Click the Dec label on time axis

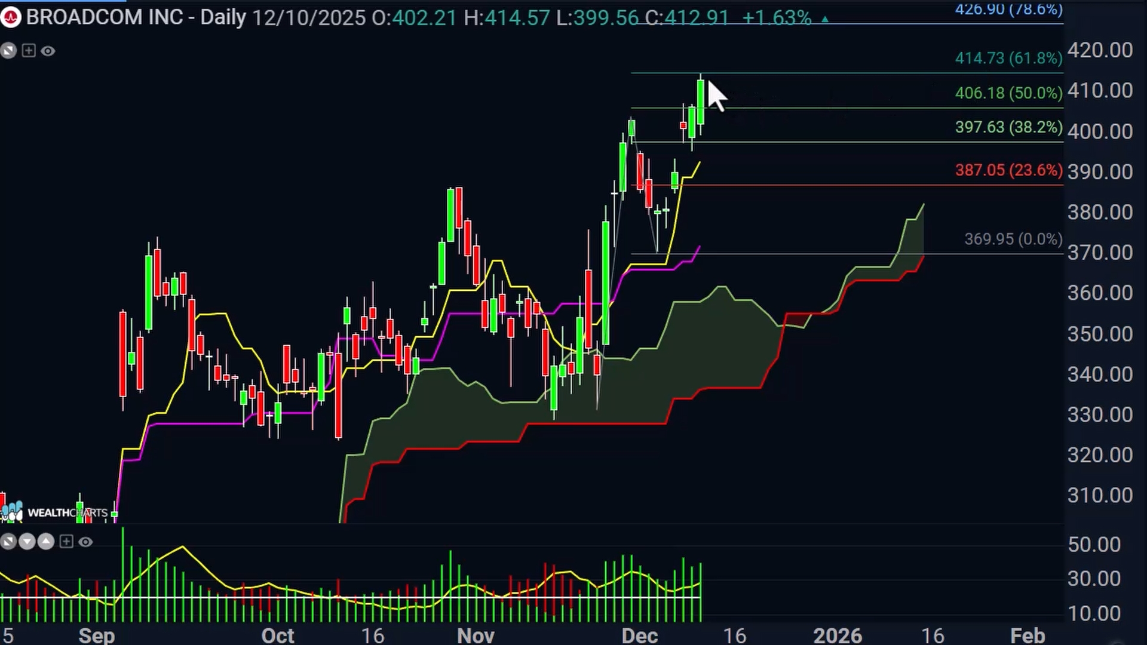[x=639, y=635]
